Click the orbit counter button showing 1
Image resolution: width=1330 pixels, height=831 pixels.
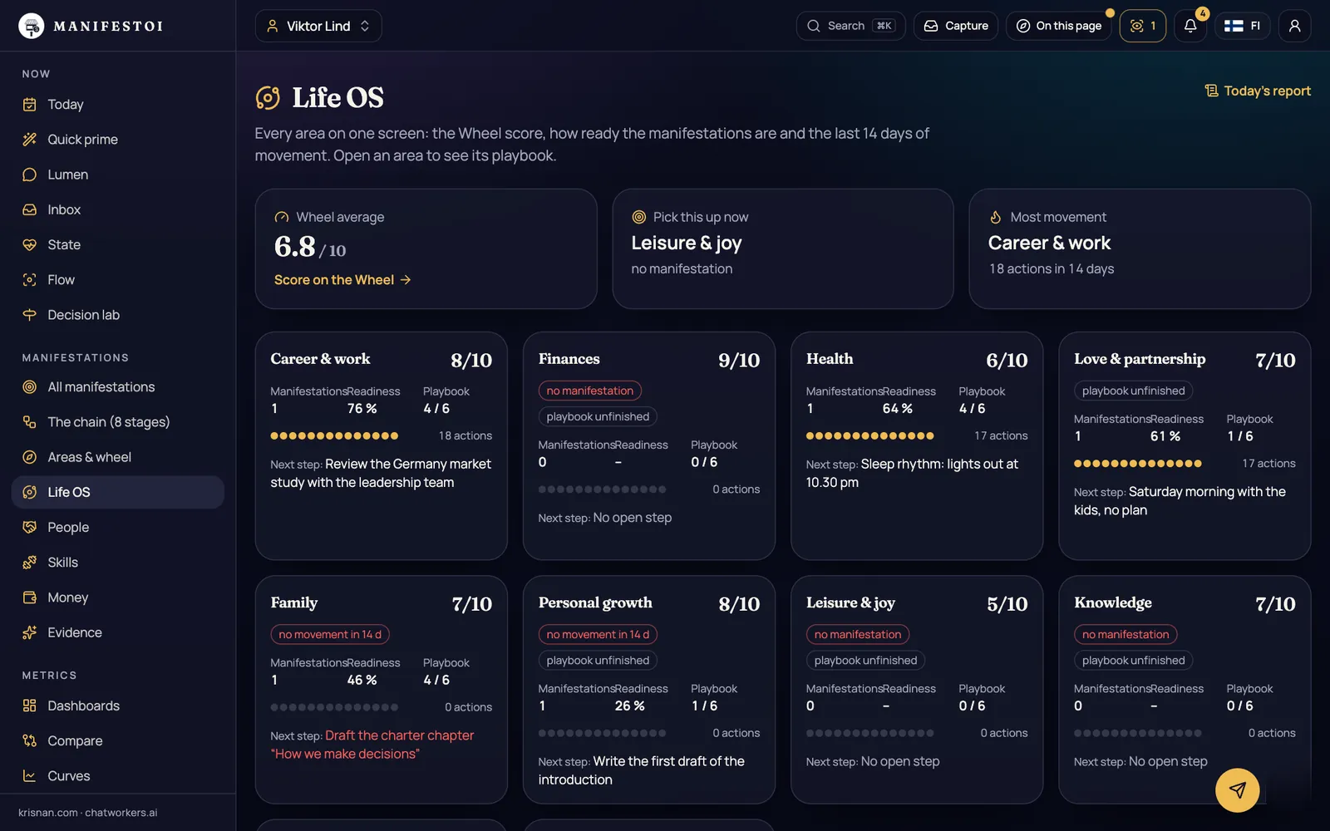pos(1143,26)
